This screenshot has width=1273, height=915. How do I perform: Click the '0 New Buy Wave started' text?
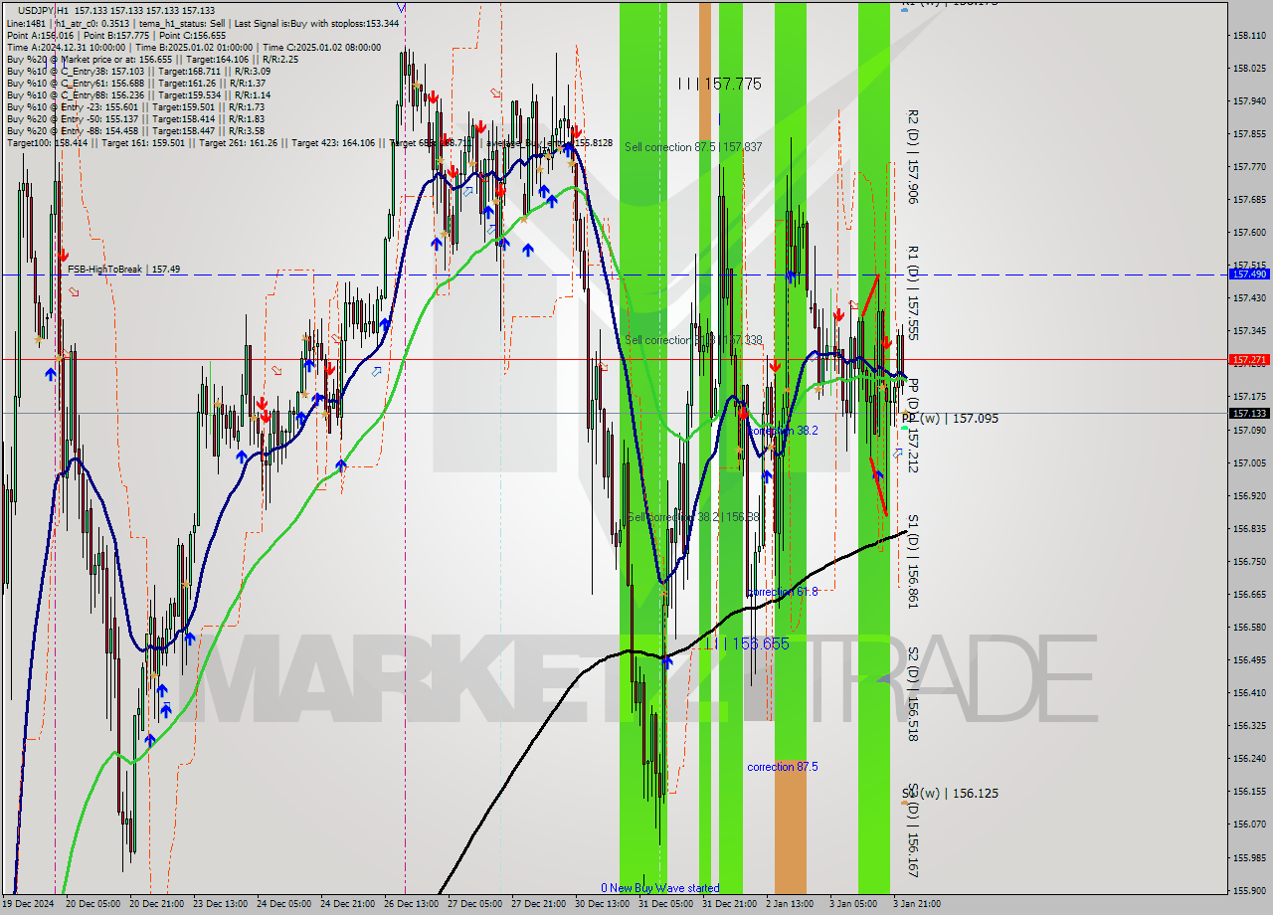click(659, 888)
